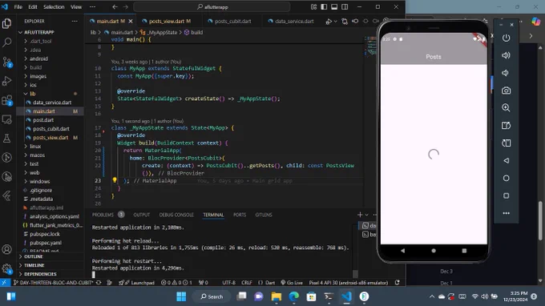
Task: Click the Pixel 4 API 30 device selector
Action: point(349,283)
